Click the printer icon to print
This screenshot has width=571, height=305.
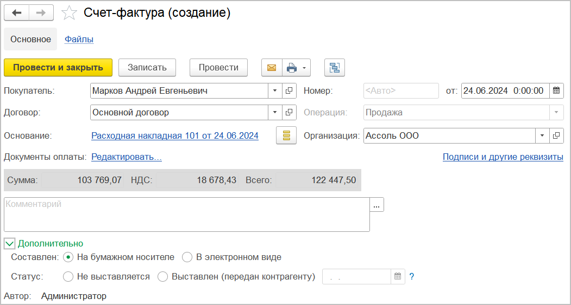pyautogui.click(x=292, y=68)
